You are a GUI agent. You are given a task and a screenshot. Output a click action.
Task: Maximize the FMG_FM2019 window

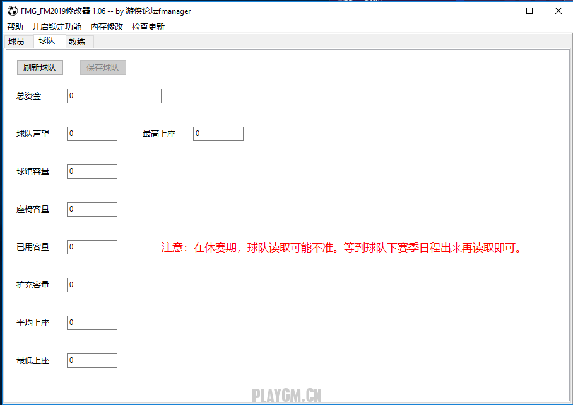coord(529,11)
